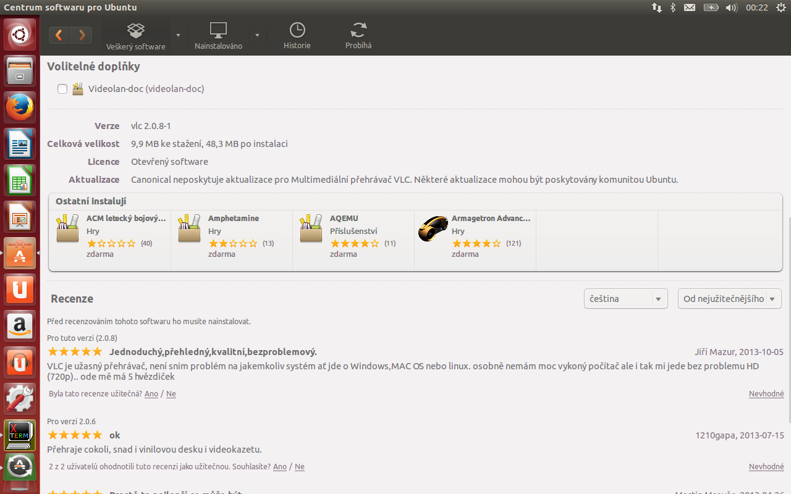Open Amazon launcher icon
This screenshot has width=791, height=494.
[x=20, y=326]
